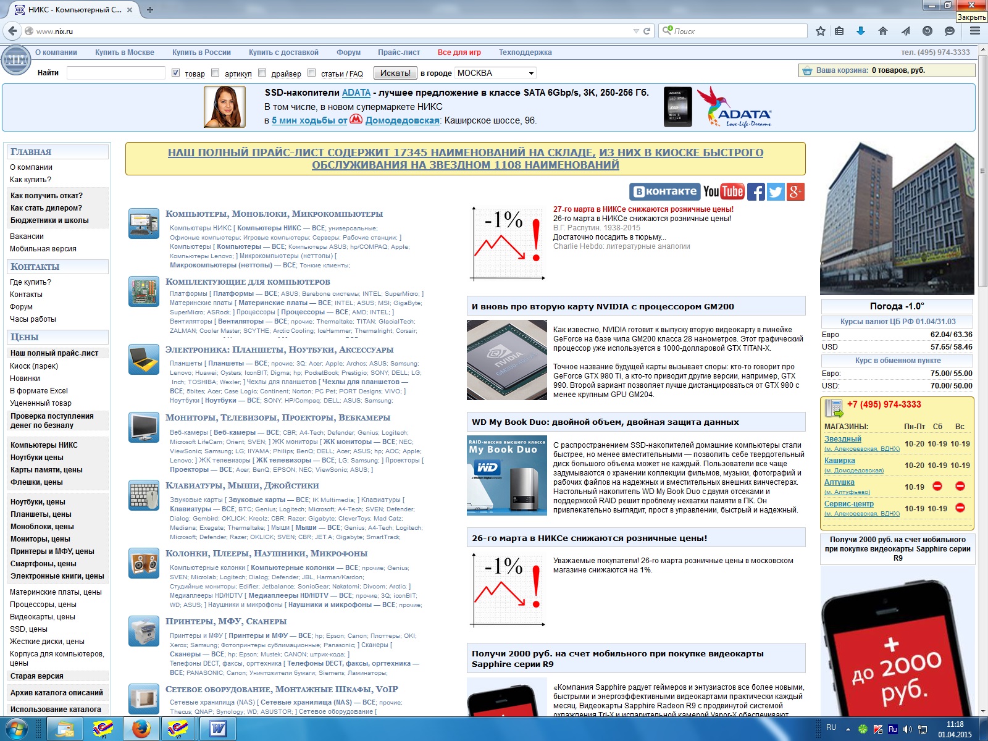Open the ADATA link in the banner

tap(356, 93)
